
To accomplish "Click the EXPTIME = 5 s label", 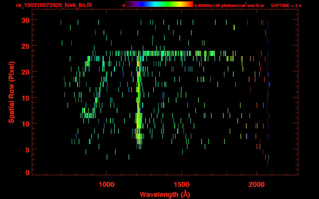I will (x=286, y=5).
